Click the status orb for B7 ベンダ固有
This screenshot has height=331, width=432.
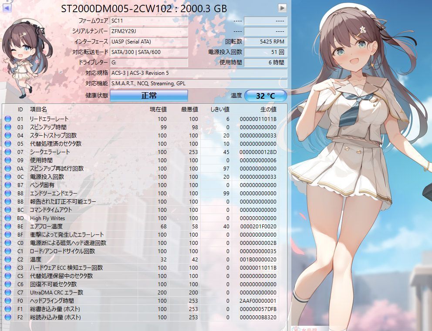click(8, 185)
